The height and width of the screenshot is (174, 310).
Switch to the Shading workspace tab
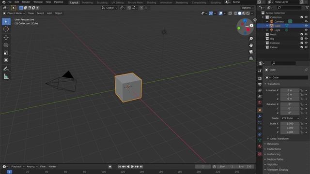click(152, 2)
